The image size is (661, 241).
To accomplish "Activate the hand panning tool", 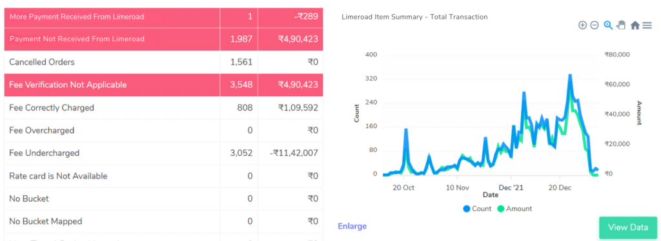I will point(620,25).
